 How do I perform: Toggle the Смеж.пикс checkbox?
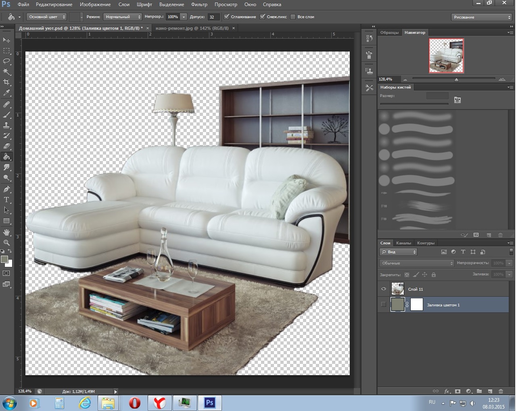(x=263, y=17)
